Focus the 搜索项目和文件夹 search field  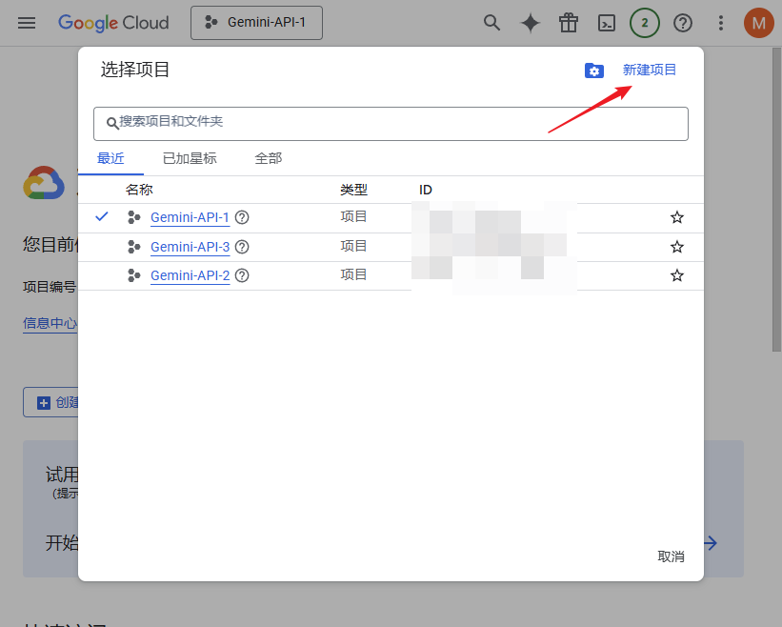point(391,124)
